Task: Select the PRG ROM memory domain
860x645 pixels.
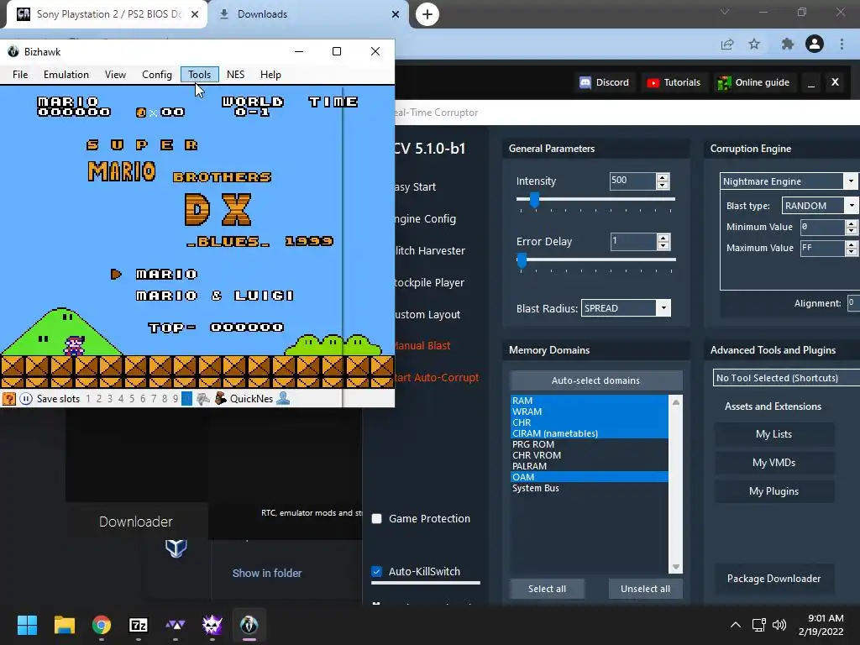Action: click(x=589, y=444)
